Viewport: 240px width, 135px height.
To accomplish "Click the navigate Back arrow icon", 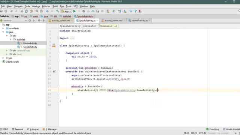I will coord(47,11).
